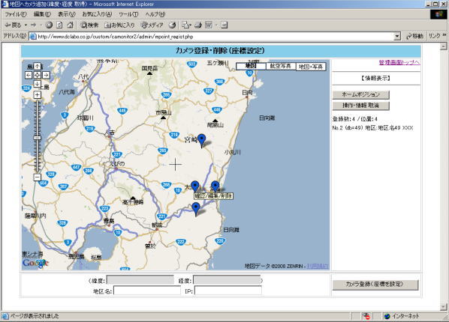Open the 編集(E) menu
Screen dimensions: 449x322
coord(42,14)
